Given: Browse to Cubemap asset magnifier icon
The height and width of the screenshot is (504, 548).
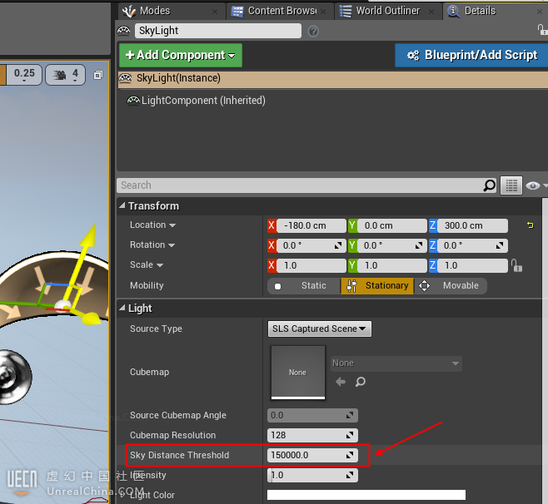Looking at the screenshot, I should (x=361, y=382).
